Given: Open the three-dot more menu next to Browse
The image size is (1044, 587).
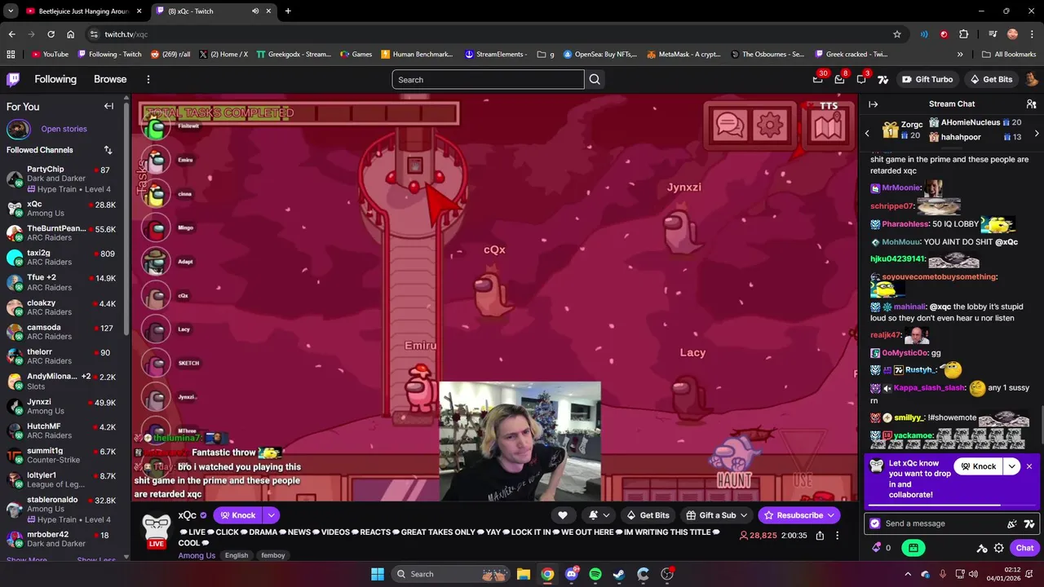Looking at the screenshot, I should click(148, 79).
